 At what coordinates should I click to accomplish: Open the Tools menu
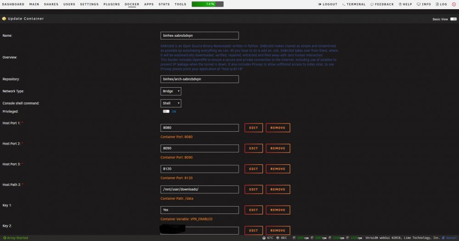tap(180, 5)
